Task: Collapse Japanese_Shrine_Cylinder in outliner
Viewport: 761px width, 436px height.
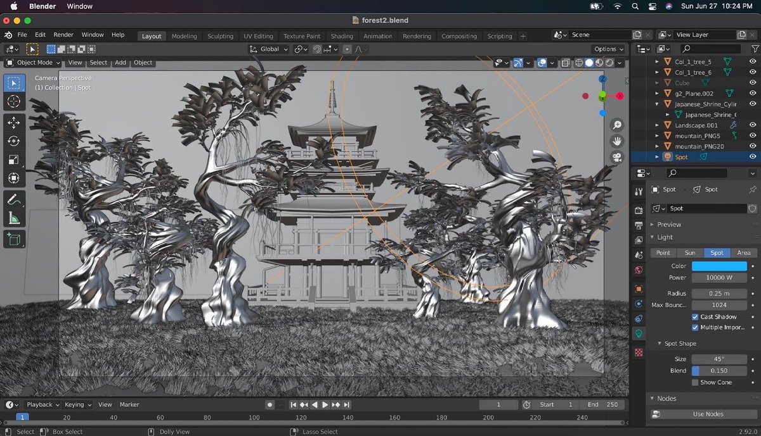Action: [658, 104]
